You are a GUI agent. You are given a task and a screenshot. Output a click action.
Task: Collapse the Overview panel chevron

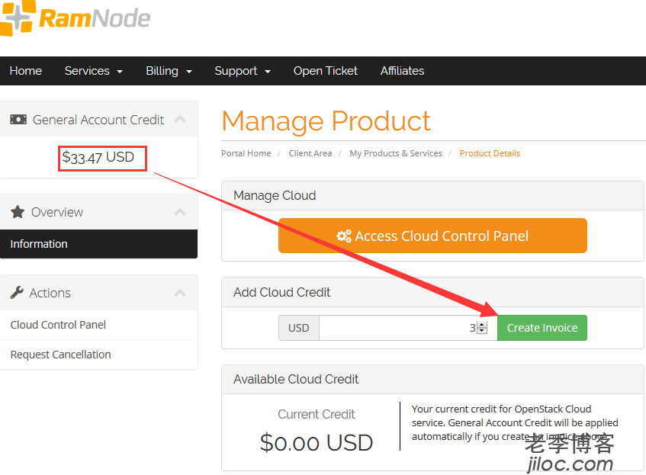180,212
